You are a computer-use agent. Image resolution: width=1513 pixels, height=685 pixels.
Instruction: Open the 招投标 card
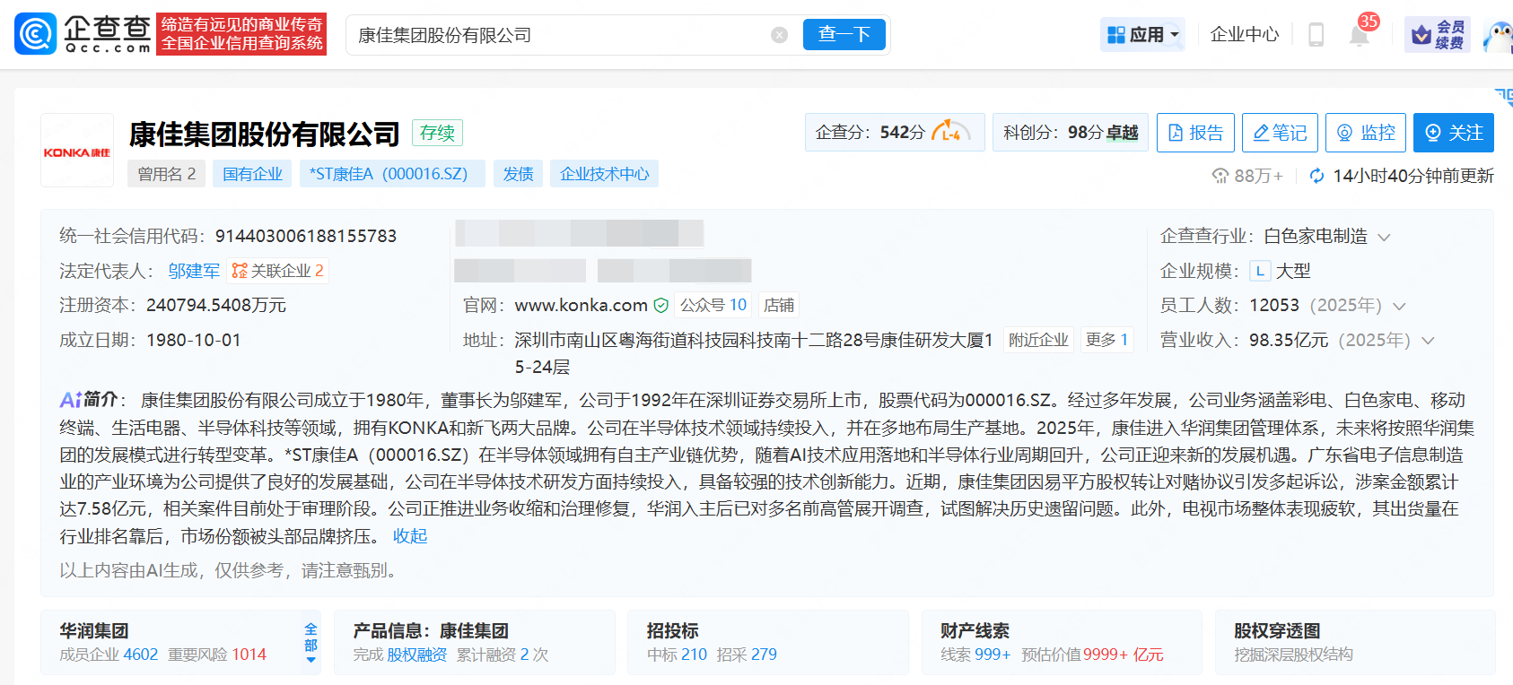click(x=768, y=642)
